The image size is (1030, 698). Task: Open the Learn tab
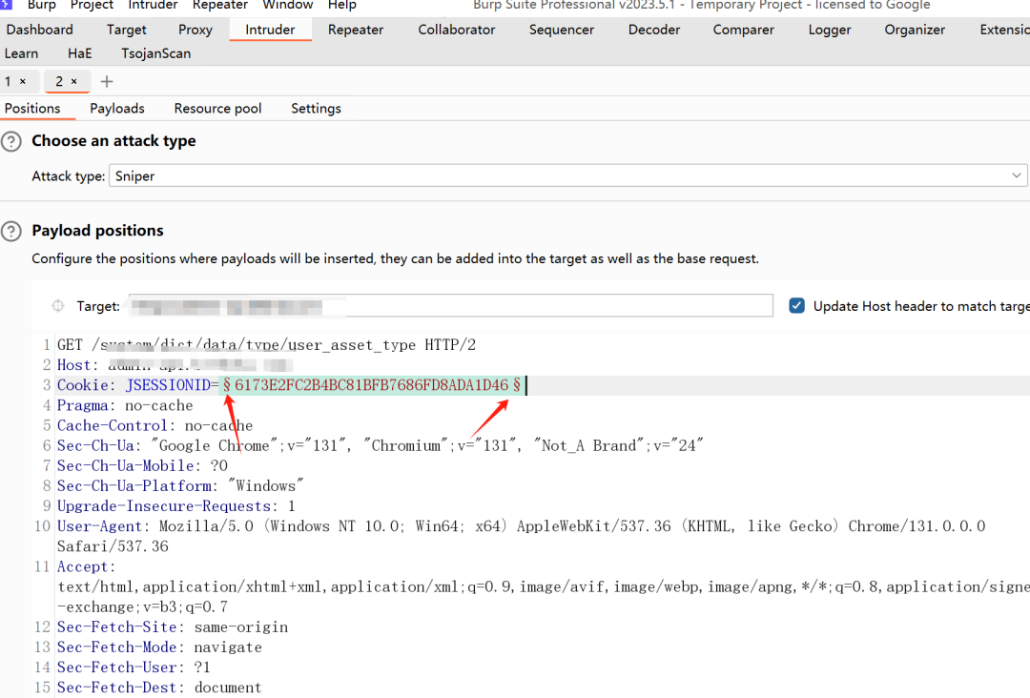tap(21, 53)
